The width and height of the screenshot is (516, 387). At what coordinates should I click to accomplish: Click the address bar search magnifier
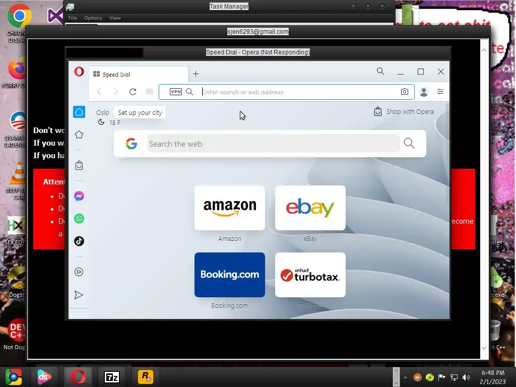click(189, 92)
